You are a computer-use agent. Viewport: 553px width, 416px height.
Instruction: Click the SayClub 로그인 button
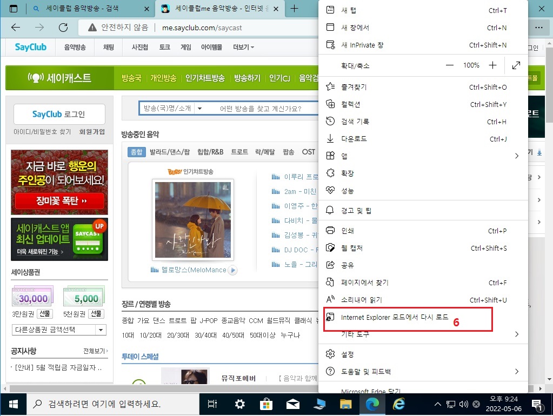click(59, 114)
